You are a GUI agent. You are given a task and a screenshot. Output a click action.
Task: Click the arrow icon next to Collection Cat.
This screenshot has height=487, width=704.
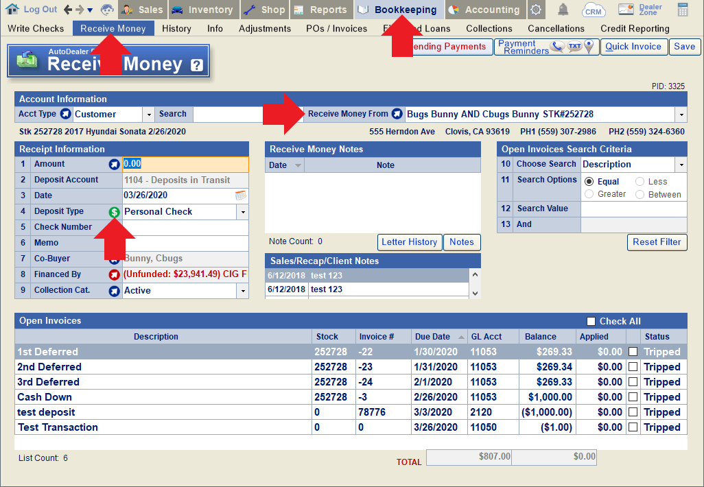pyautogui.click(x=114, y=291)
